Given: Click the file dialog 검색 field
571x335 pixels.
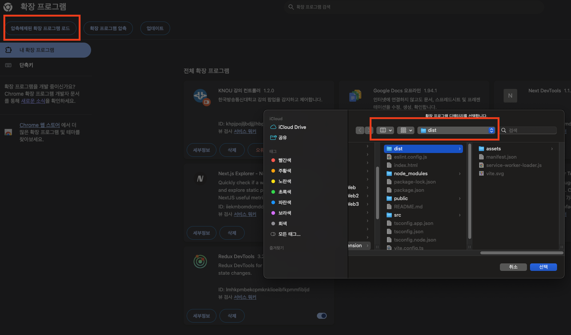Looking at the screenshot, I should pos(528,130).
